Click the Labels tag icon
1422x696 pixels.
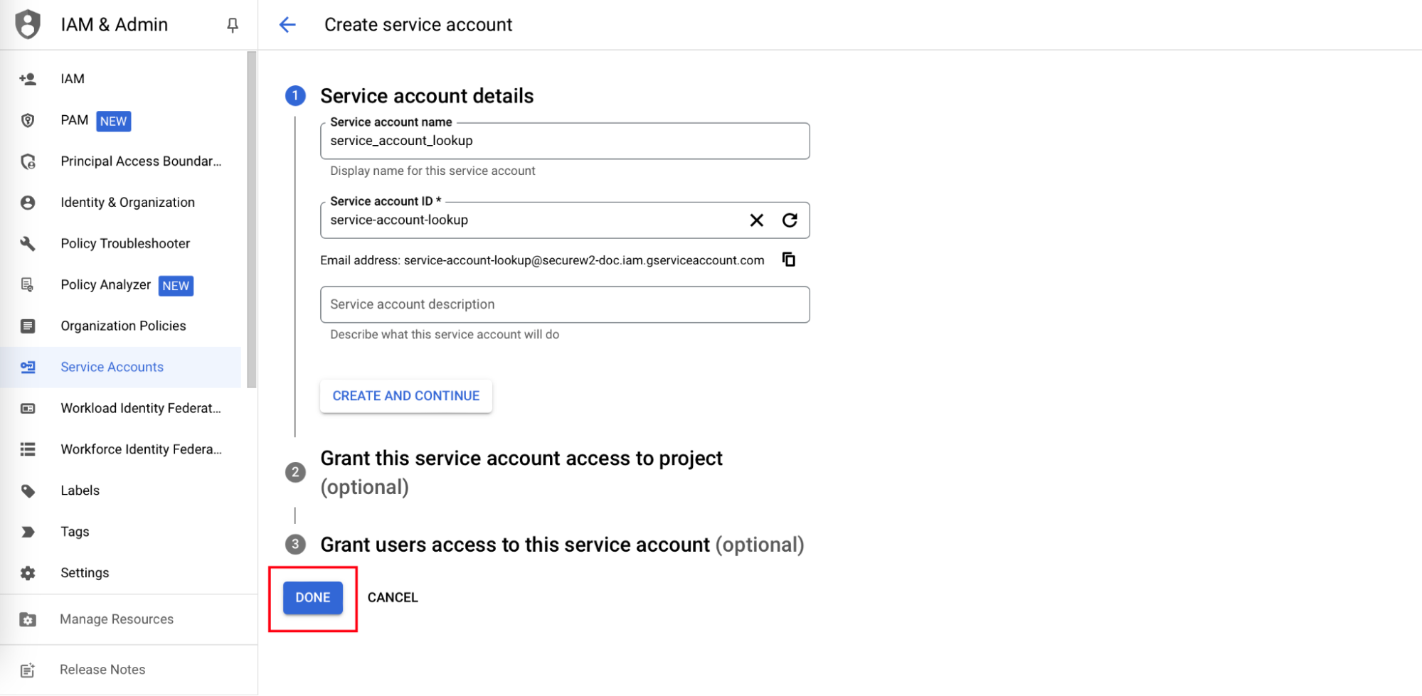coord(28,491)
